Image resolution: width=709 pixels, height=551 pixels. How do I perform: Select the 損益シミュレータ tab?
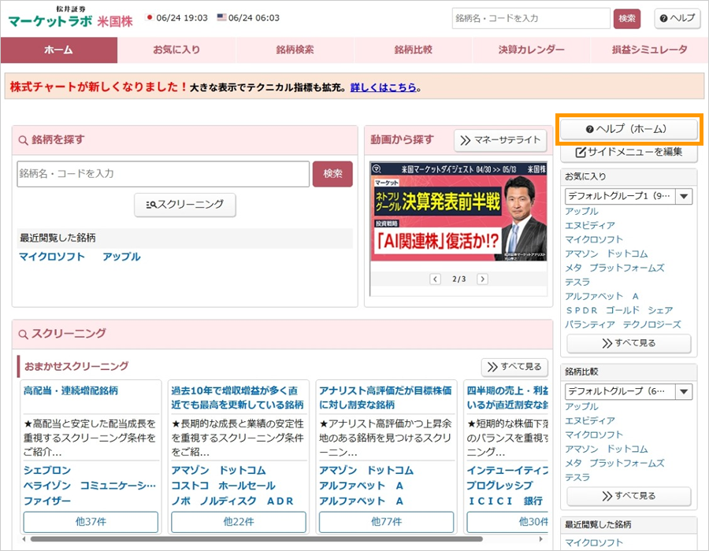click(x=649, y=50)
